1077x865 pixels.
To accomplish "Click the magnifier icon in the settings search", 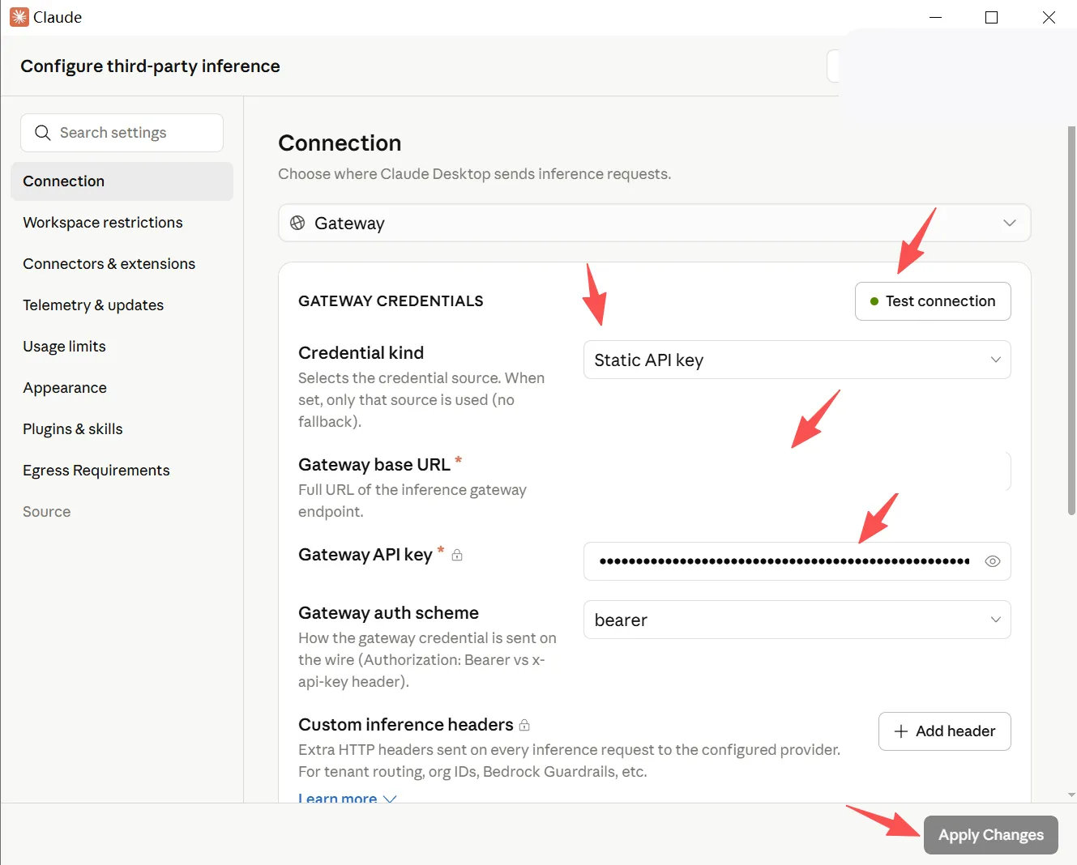I will click(x=43, y=133).
